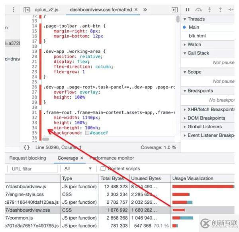The width and height of the screenshot is (239, 232).
Task: Click line number 14 in gutter
Action: (x=34, y=26)
